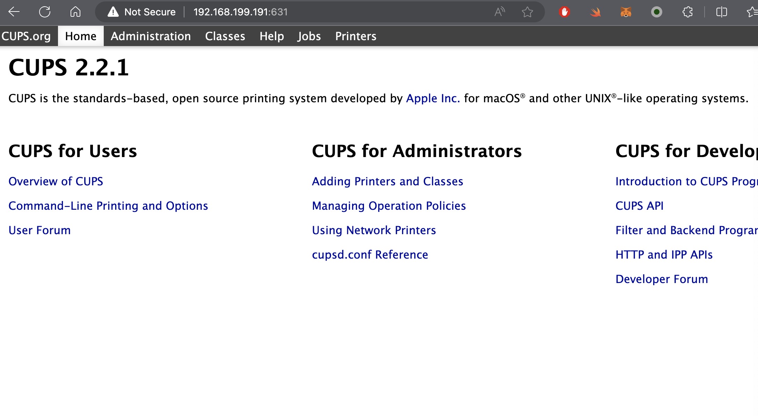Viewport: 758px width, 416px height.
Task: Open the browser home page icon
Action: (75, 12)
